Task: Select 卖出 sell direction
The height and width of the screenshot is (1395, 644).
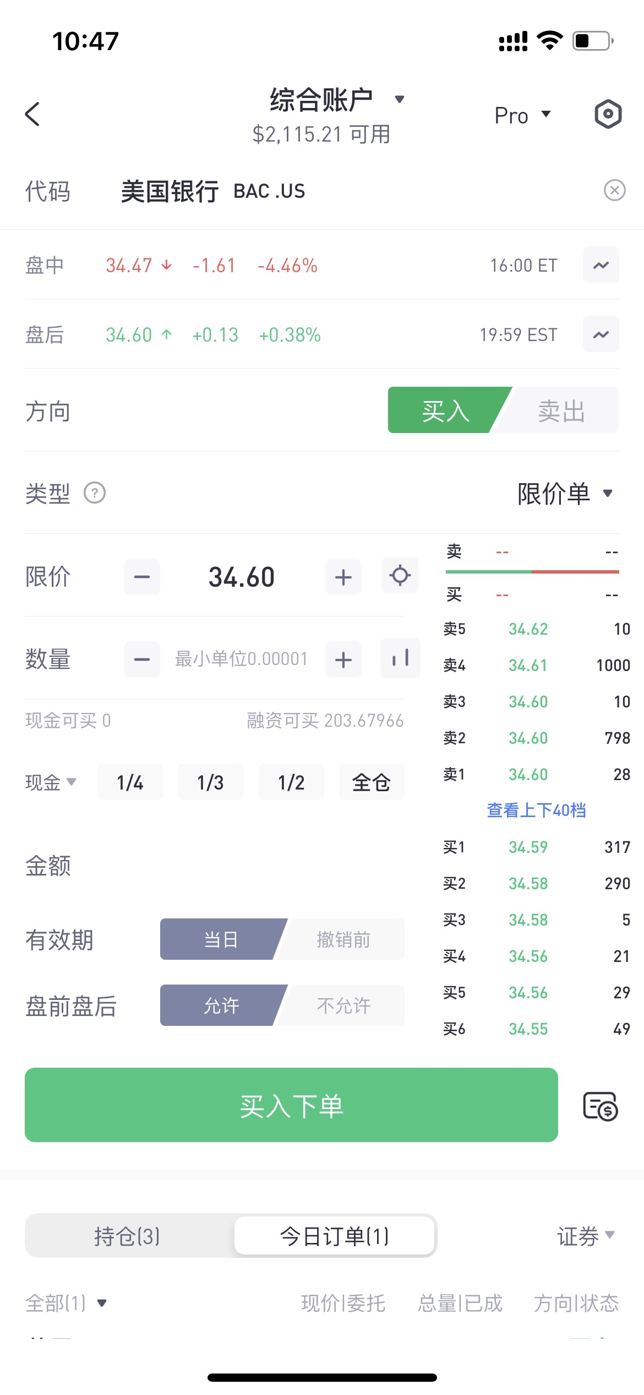Action: point(560,410)
